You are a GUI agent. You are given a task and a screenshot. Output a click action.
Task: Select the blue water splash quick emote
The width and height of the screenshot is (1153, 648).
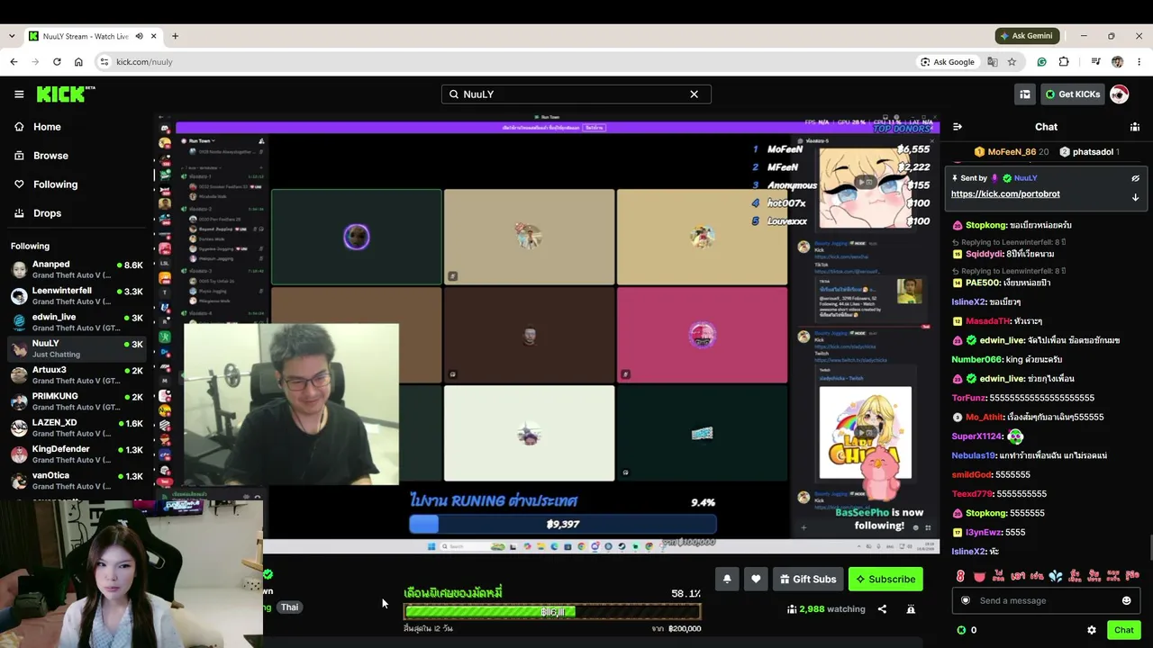[1056, 575]
